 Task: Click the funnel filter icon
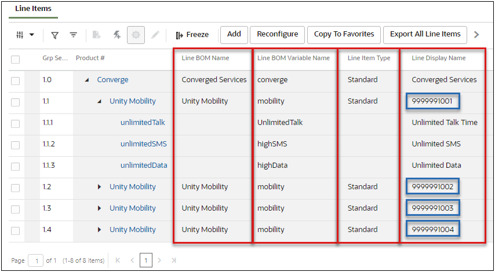click(54, 35)
